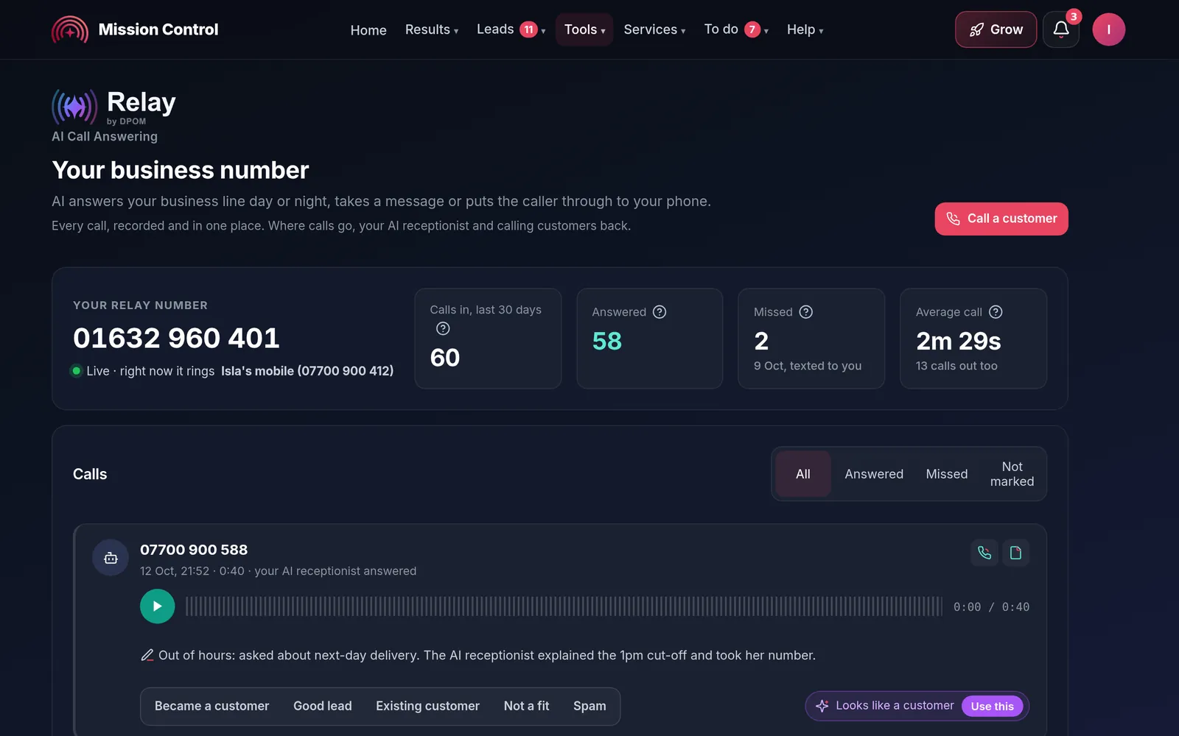Expand the Services menu
1179x736 pixels.
pos(654,29)
